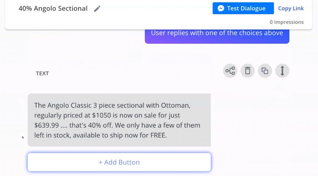The height and width of the screenshot is (176, 318).
Task: Duplicate the TEXT block using copy icon
Action: click(x=265, y=71)
